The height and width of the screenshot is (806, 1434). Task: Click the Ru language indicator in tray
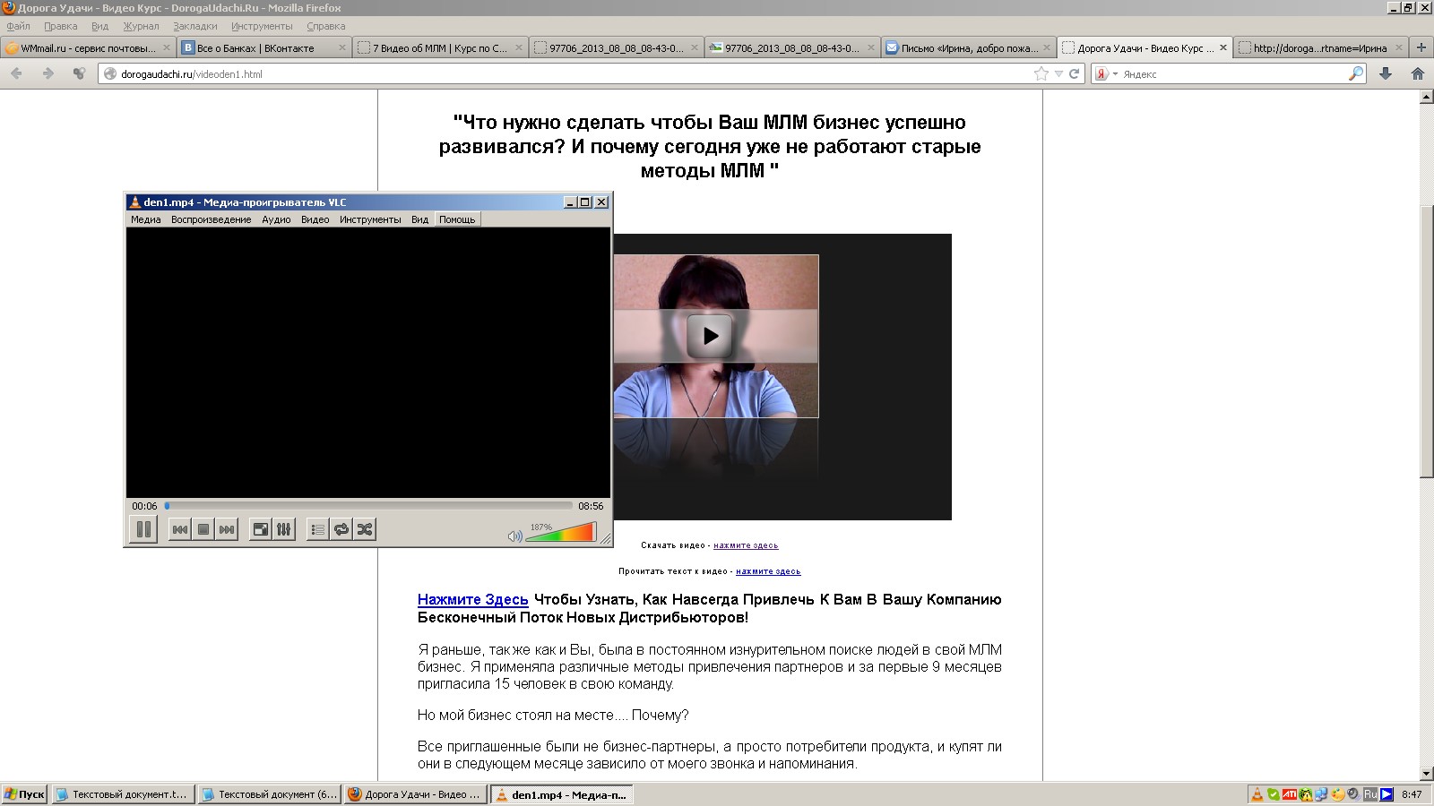pos(1370,794)
